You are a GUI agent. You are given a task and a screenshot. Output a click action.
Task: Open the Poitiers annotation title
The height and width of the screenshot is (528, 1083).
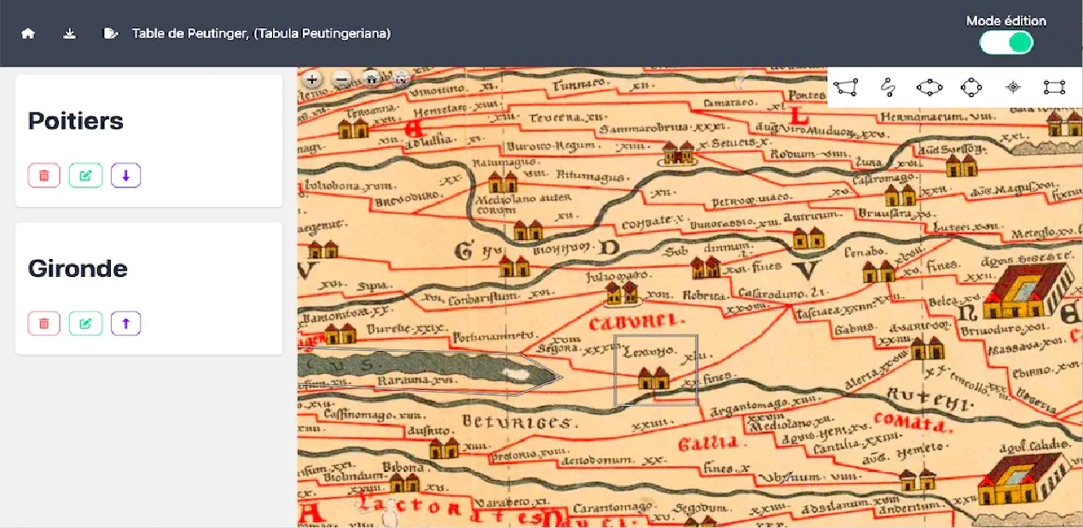tap(76, 121)
